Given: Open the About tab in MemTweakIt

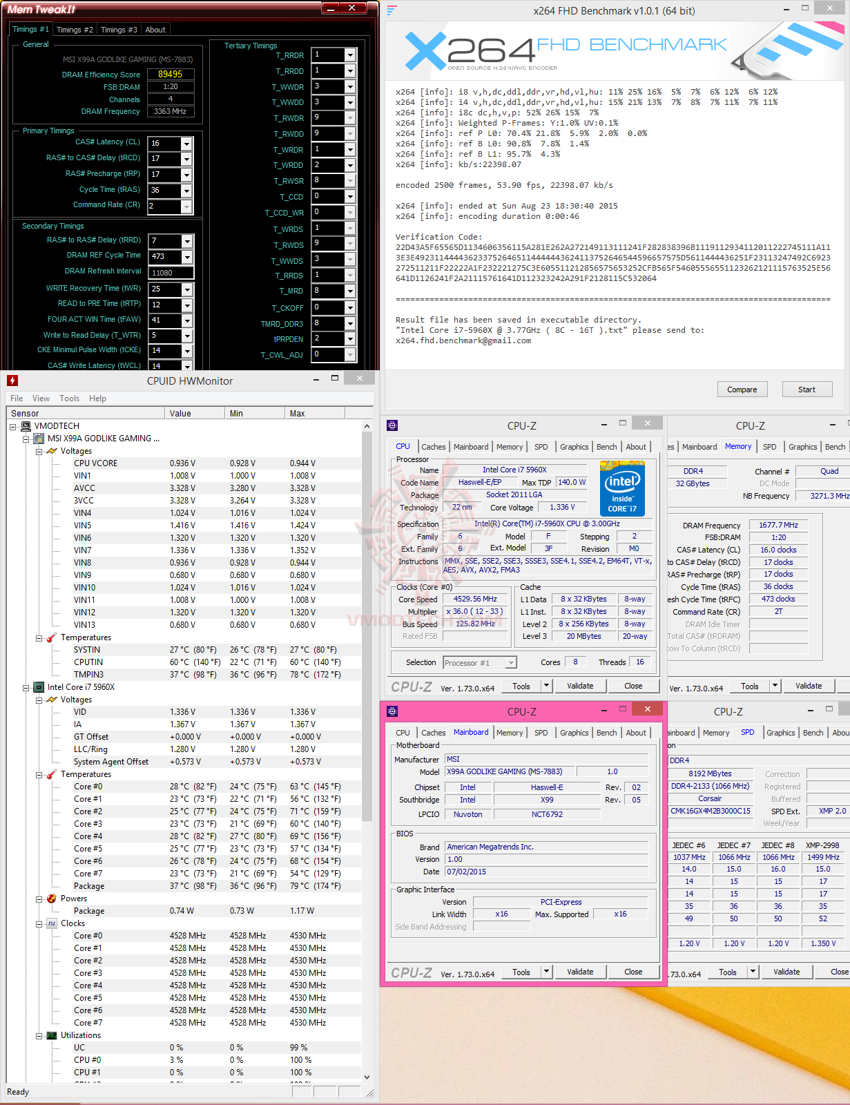Looking at the screenshot, I should (155, 30).
